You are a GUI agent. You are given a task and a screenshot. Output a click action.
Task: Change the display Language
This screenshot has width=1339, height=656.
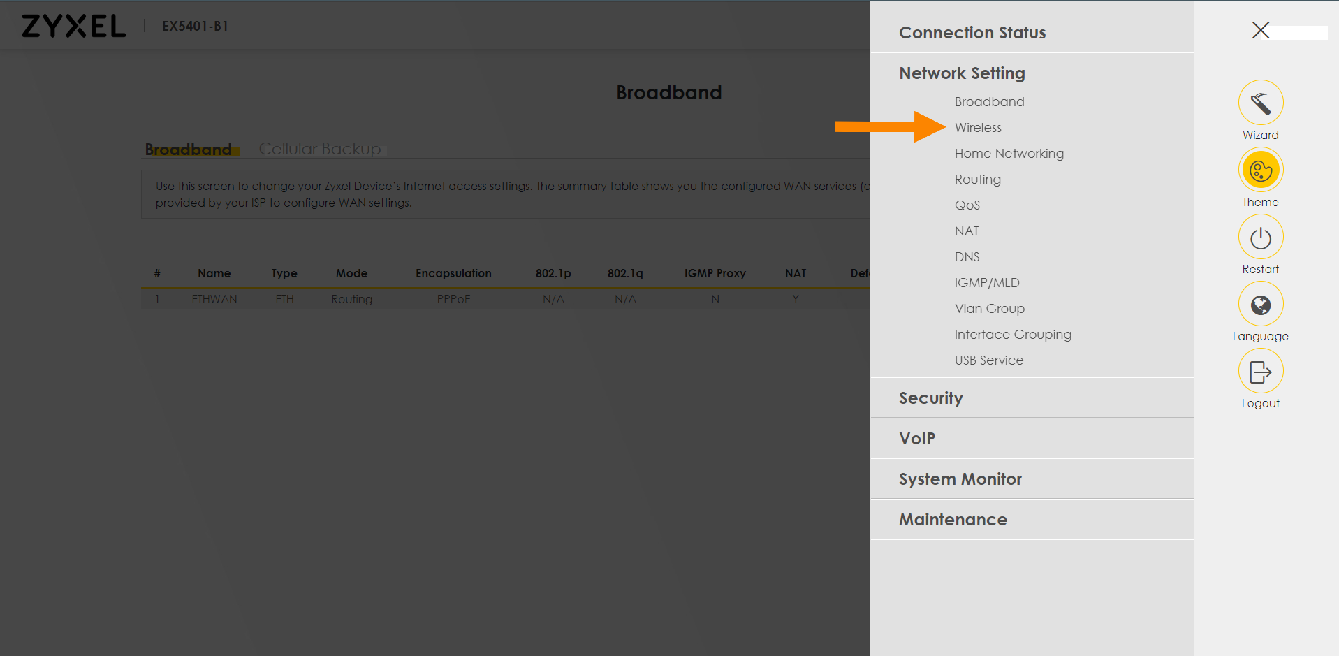coord(1260,304)
